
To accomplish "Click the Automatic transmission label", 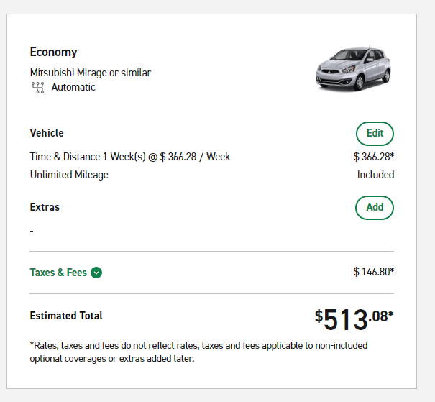I will (73, 87).
